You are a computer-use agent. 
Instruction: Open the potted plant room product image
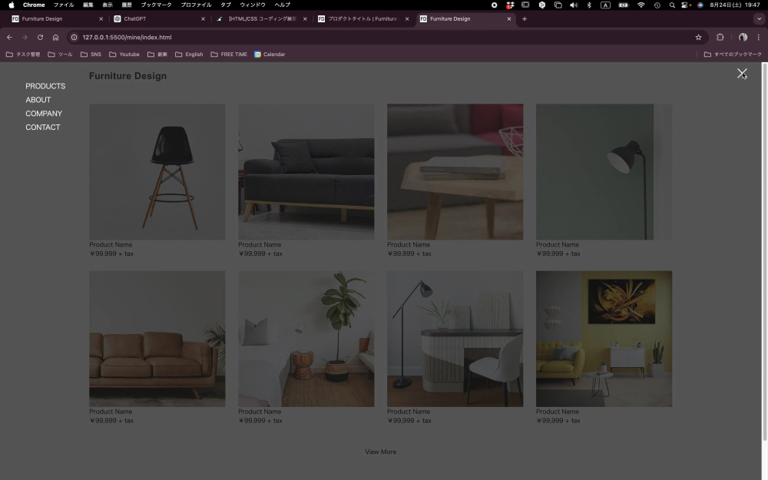(x=306, y=339)
